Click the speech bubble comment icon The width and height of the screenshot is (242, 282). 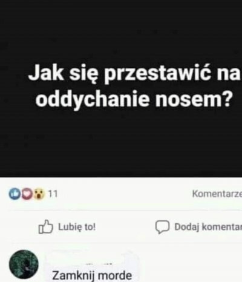(162, 227)
